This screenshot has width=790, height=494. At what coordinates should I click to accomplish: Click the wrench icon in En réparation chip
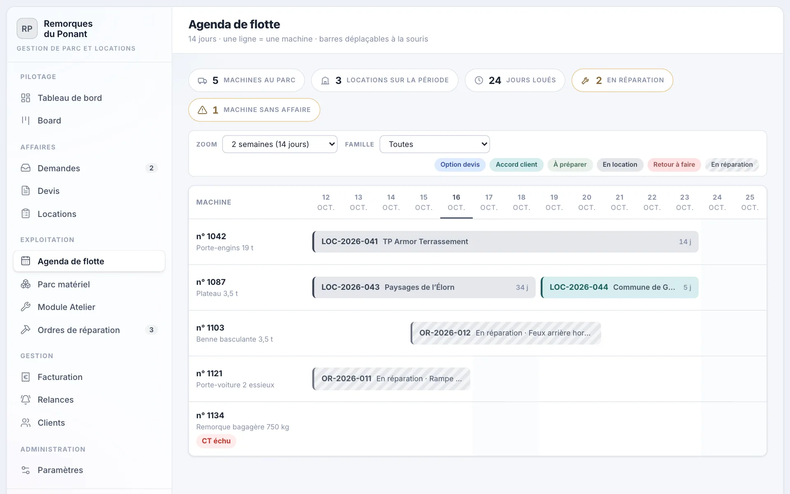tap(585, 80)
